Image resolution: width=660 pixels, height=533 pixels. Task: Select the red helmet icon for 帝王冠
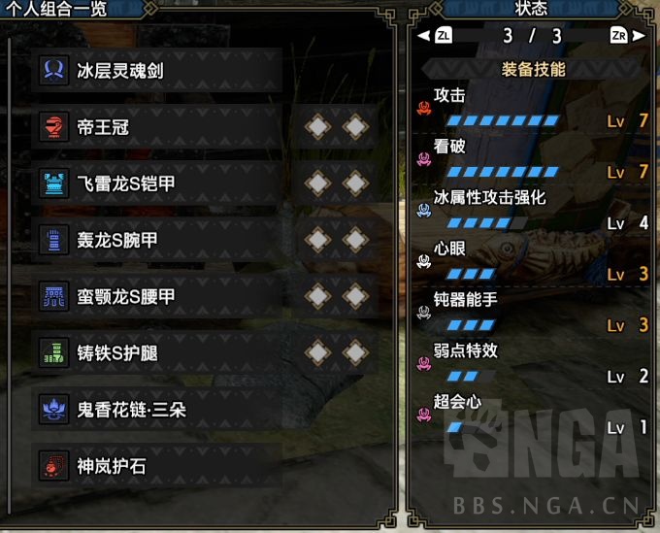[54, 127]
